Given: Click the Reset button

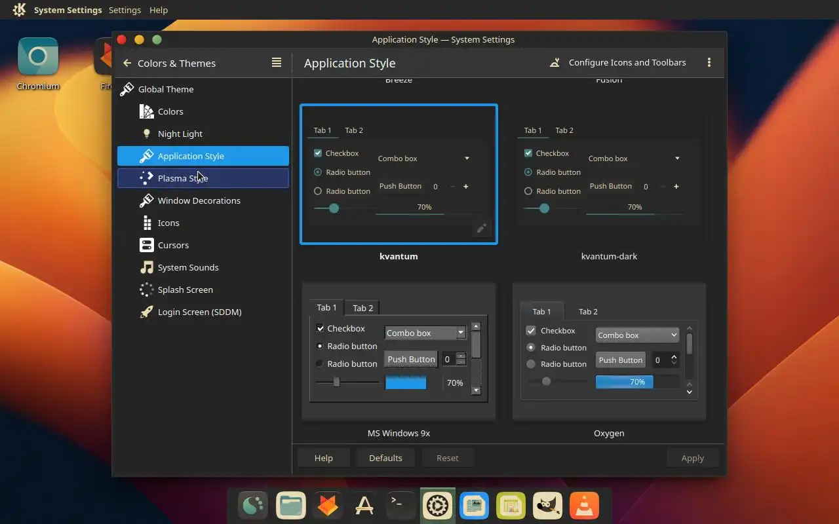Looking at the screenshot, I should [x=448, y=458].
